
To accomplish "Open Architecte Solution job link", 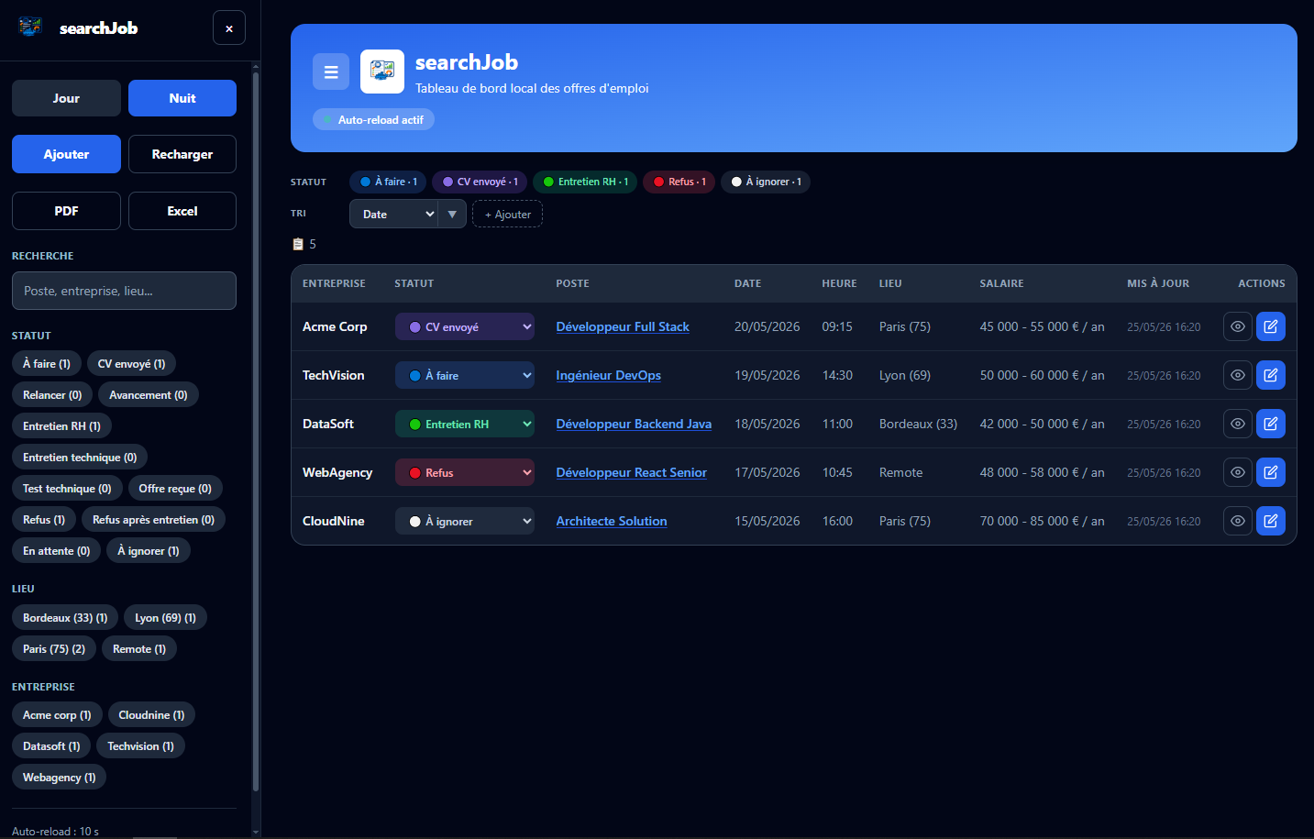I will click(x=612, y=521).
